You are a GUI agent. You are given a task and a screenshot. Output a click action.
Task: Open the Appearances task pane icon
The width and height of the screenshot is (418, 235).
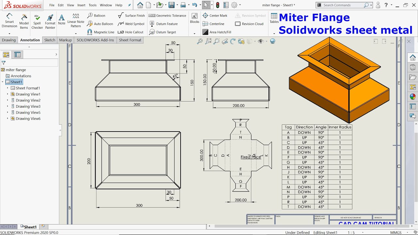(x=413, y=97)
